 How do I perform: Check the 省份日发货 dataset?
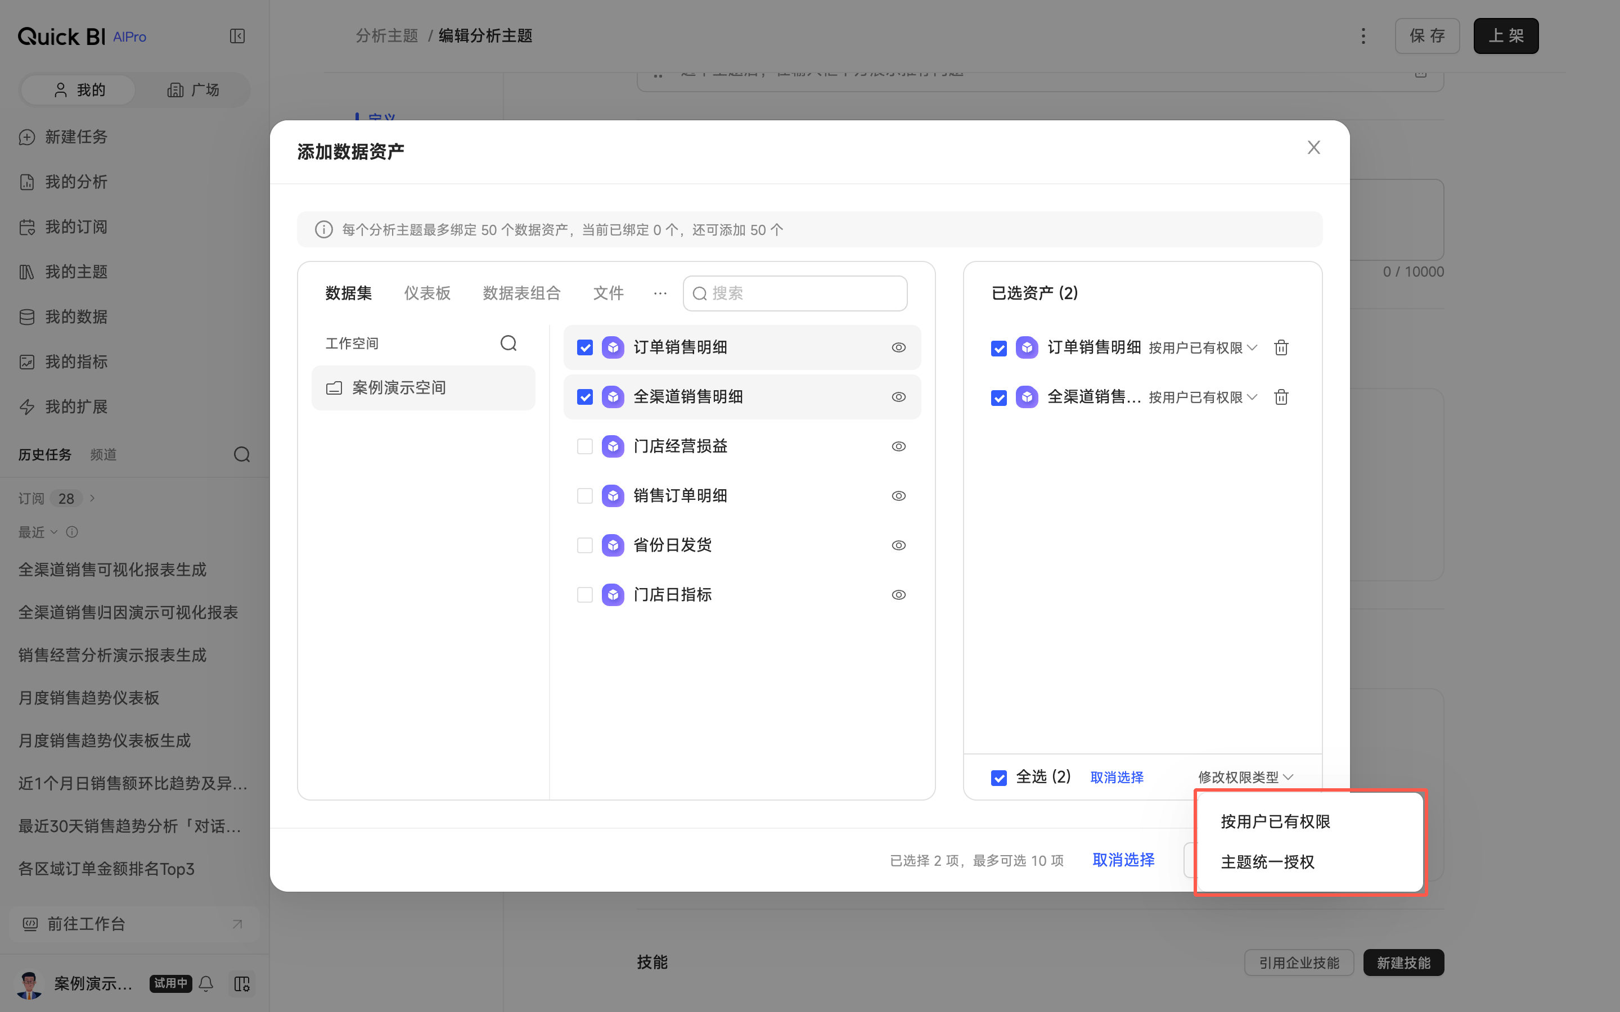coord(584,545)
